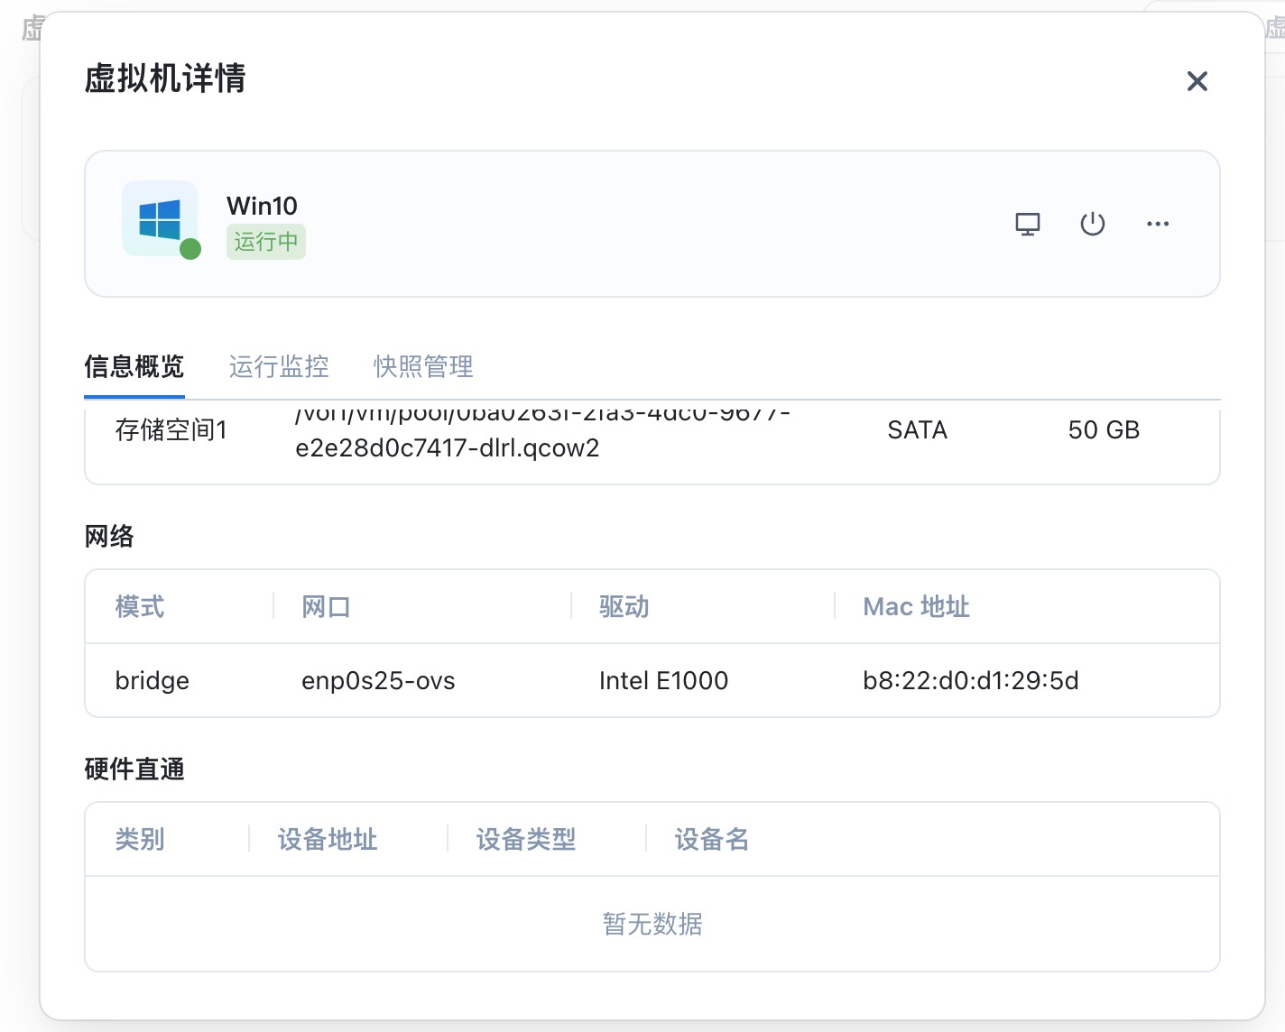1285x1032 pixels.
Task: Click the enp0s25-ovs network port cell
Action: pos(378,680)
